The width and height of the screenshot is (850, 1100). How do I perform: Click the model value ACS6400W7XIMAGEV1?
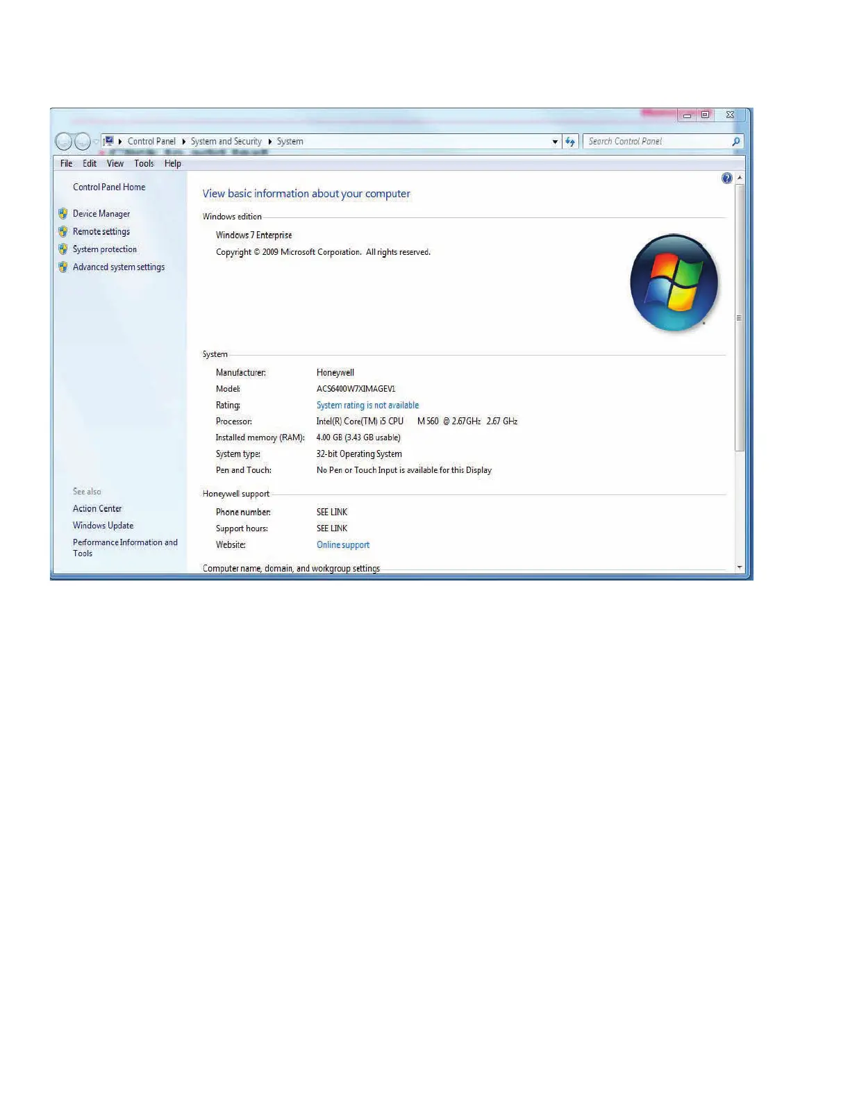(x=356, y=389)
